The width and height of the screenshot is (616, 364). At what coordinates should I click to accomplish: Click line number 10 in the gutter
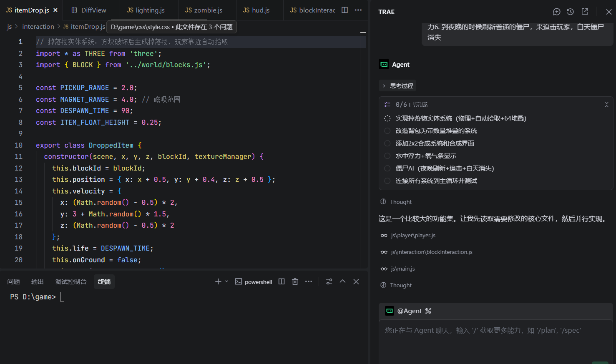point(18,145)
